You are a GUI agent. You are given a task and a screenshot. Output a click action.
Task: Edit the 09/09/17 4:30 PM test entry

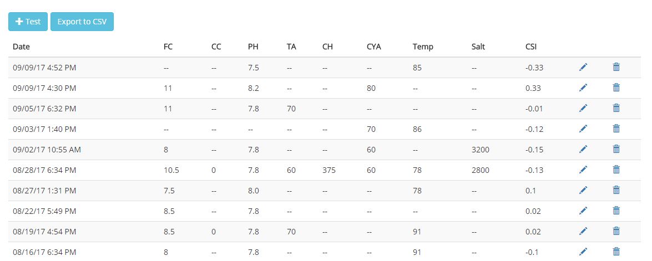(583, 88)
